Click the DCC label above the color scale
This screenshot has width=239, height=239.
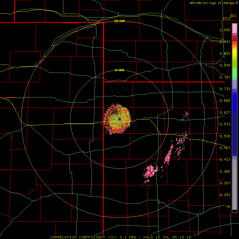(x=233, y=16)
